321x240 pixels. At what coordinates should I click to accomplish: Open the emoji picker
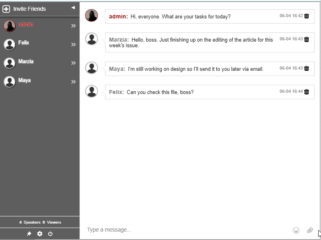point(296,230)
